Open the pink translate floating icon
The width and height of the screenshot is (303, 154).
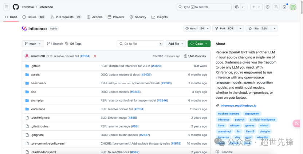pyautogui.click(x=297, y=123)
